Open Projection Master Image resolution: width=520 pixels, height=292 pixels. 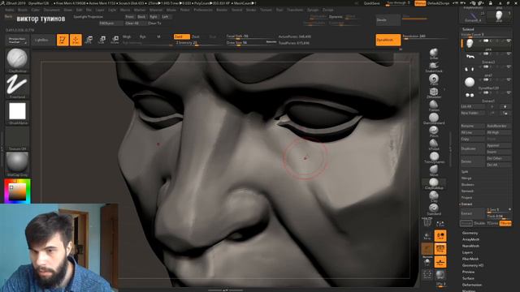[x=17, y=40]
